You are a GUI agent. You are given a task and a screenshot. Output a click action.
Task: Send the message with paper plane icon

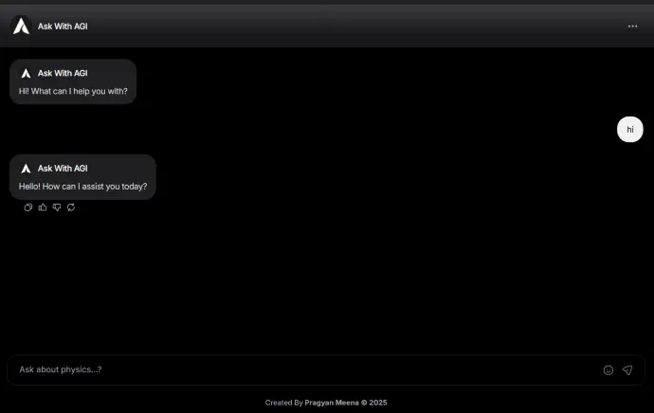[x=627, y=370]
